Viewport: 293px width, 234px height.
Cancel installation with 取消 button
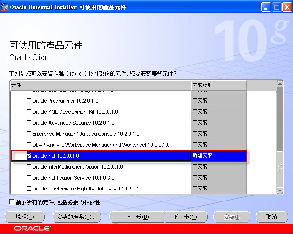pyautogui.click(x=271, y=217)
